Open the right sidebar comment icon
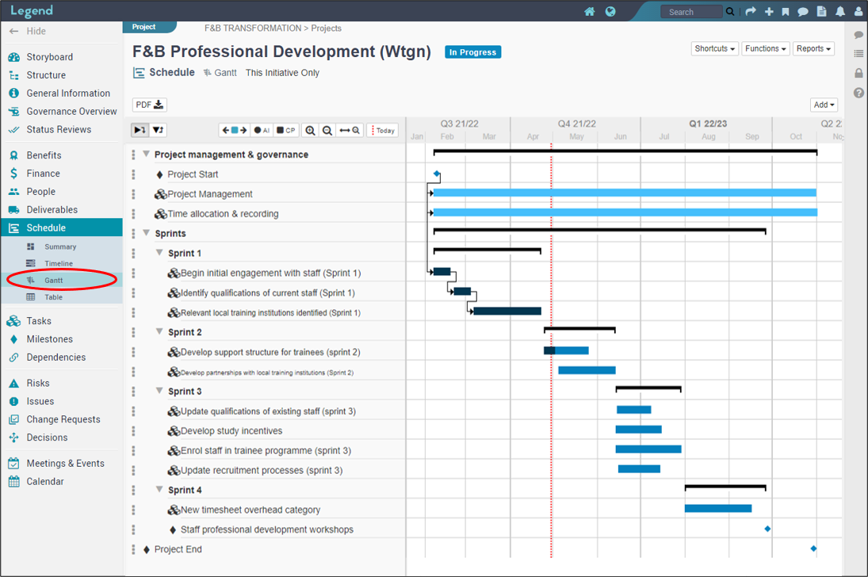Screen dimensions: 868x577 pos(858,35)
